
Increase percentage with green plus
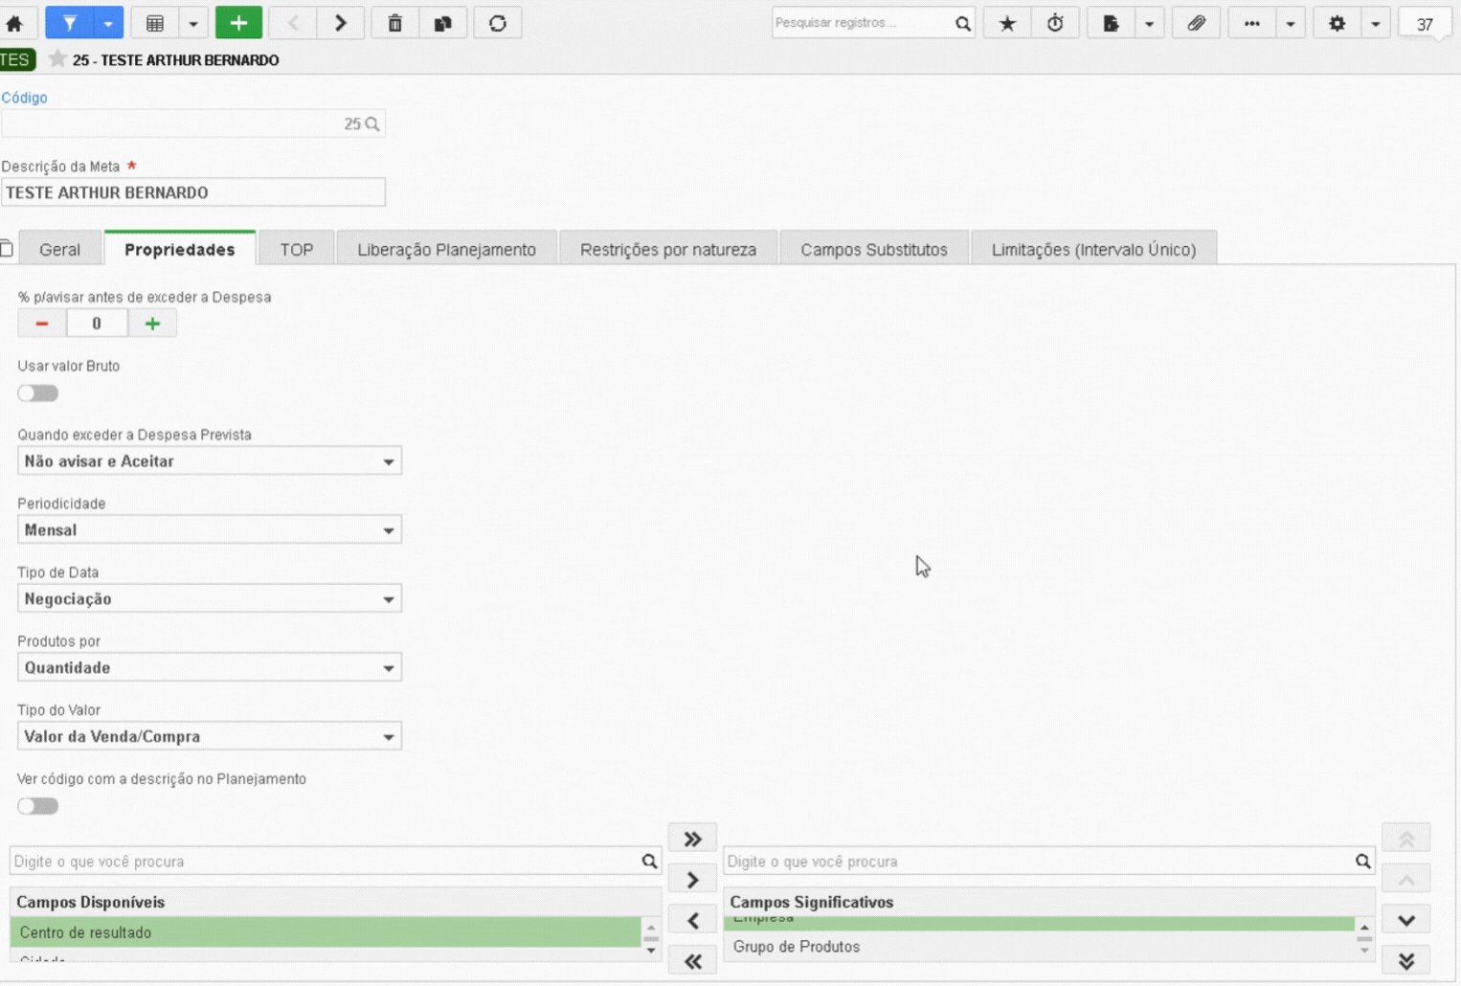(152, 324)
